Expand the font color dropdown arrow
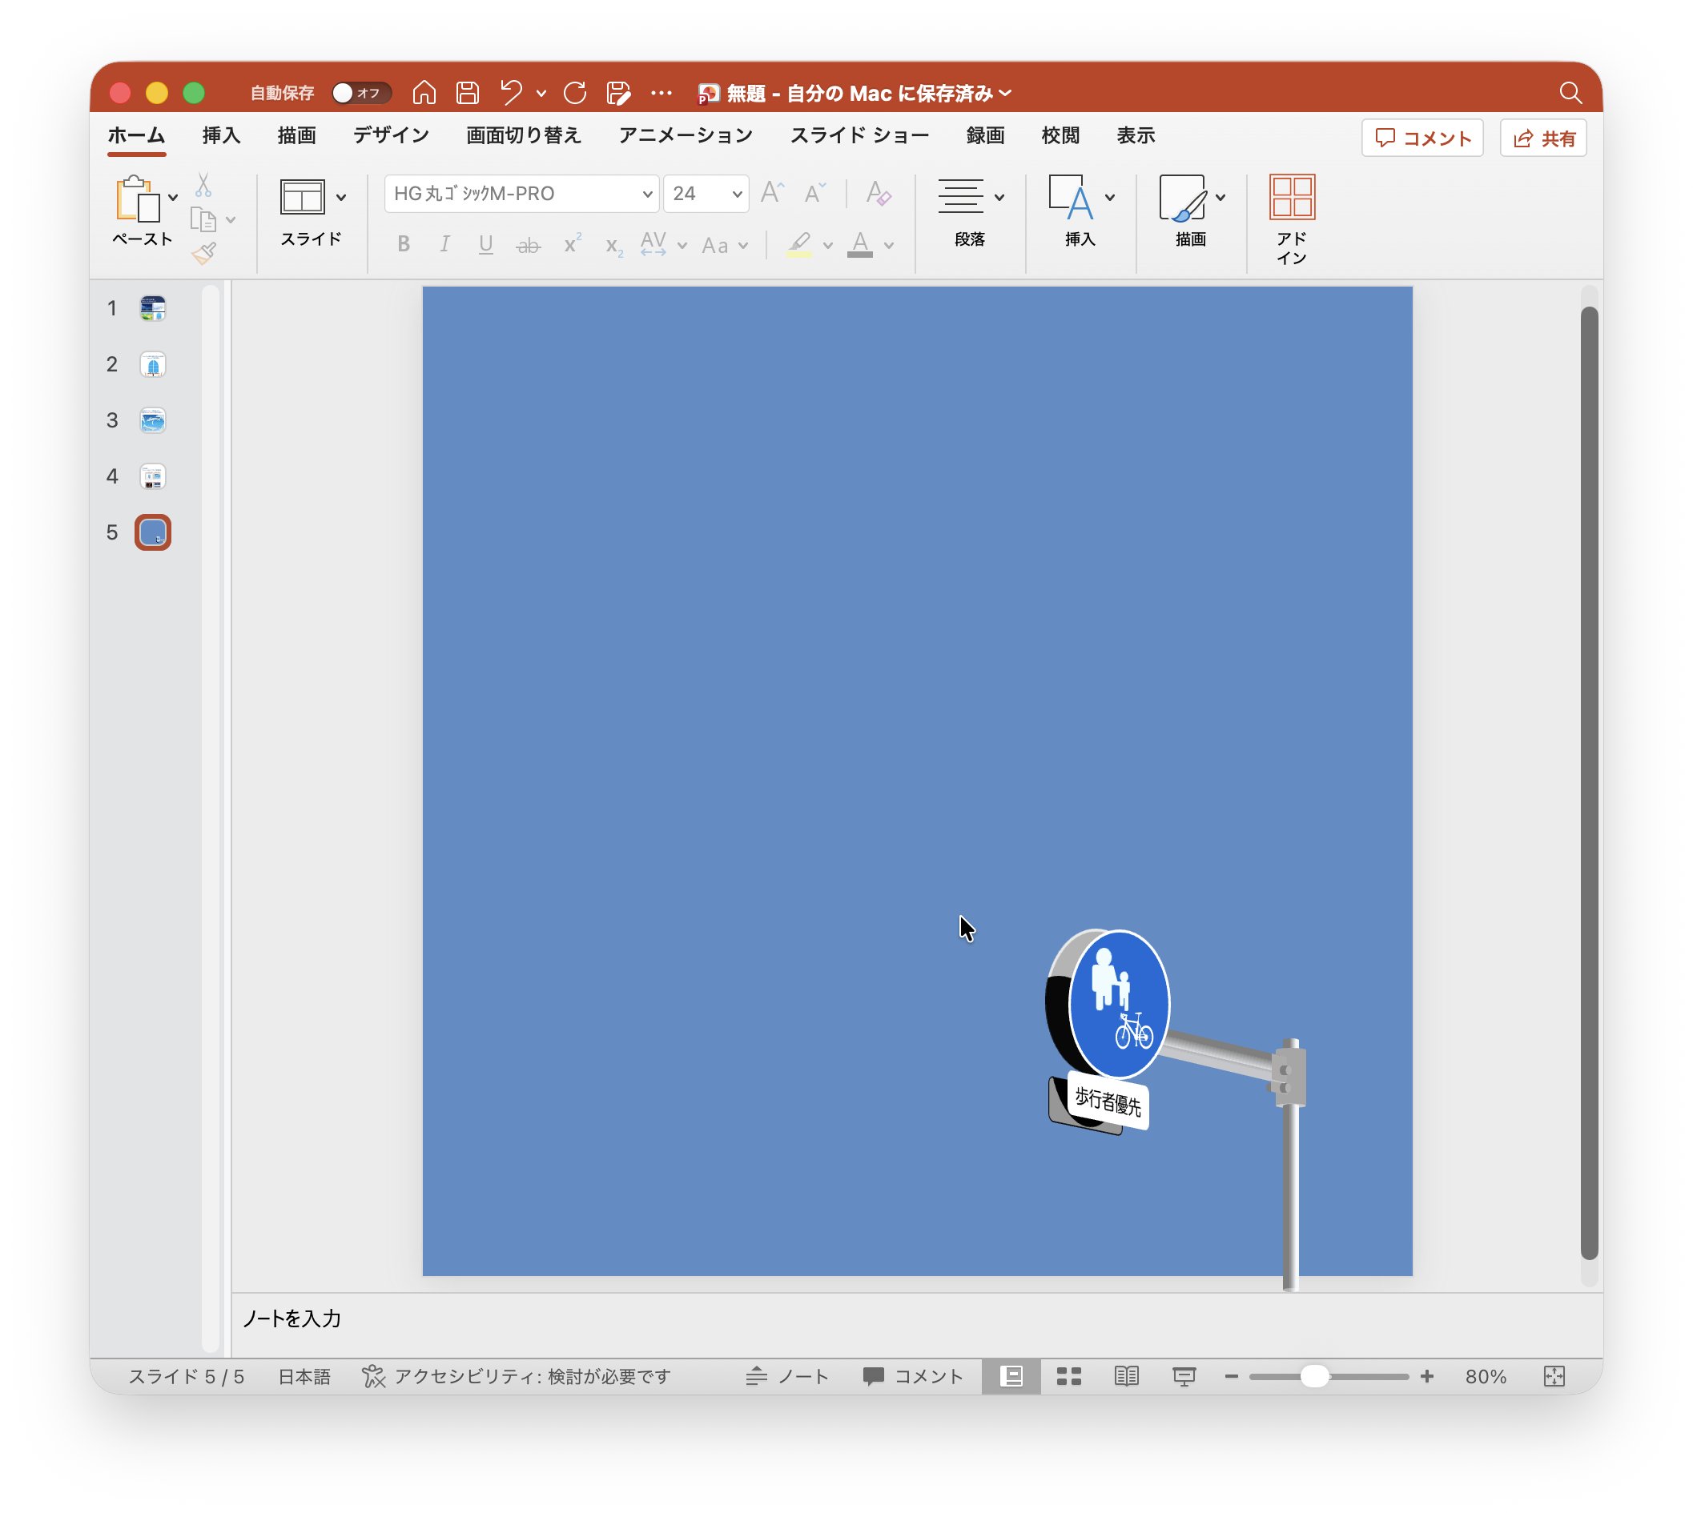 889,245
